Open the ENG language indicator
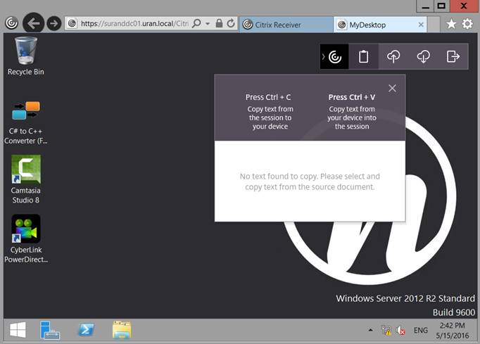This screenshot has width=480, height=344. [x=421, y=331]
